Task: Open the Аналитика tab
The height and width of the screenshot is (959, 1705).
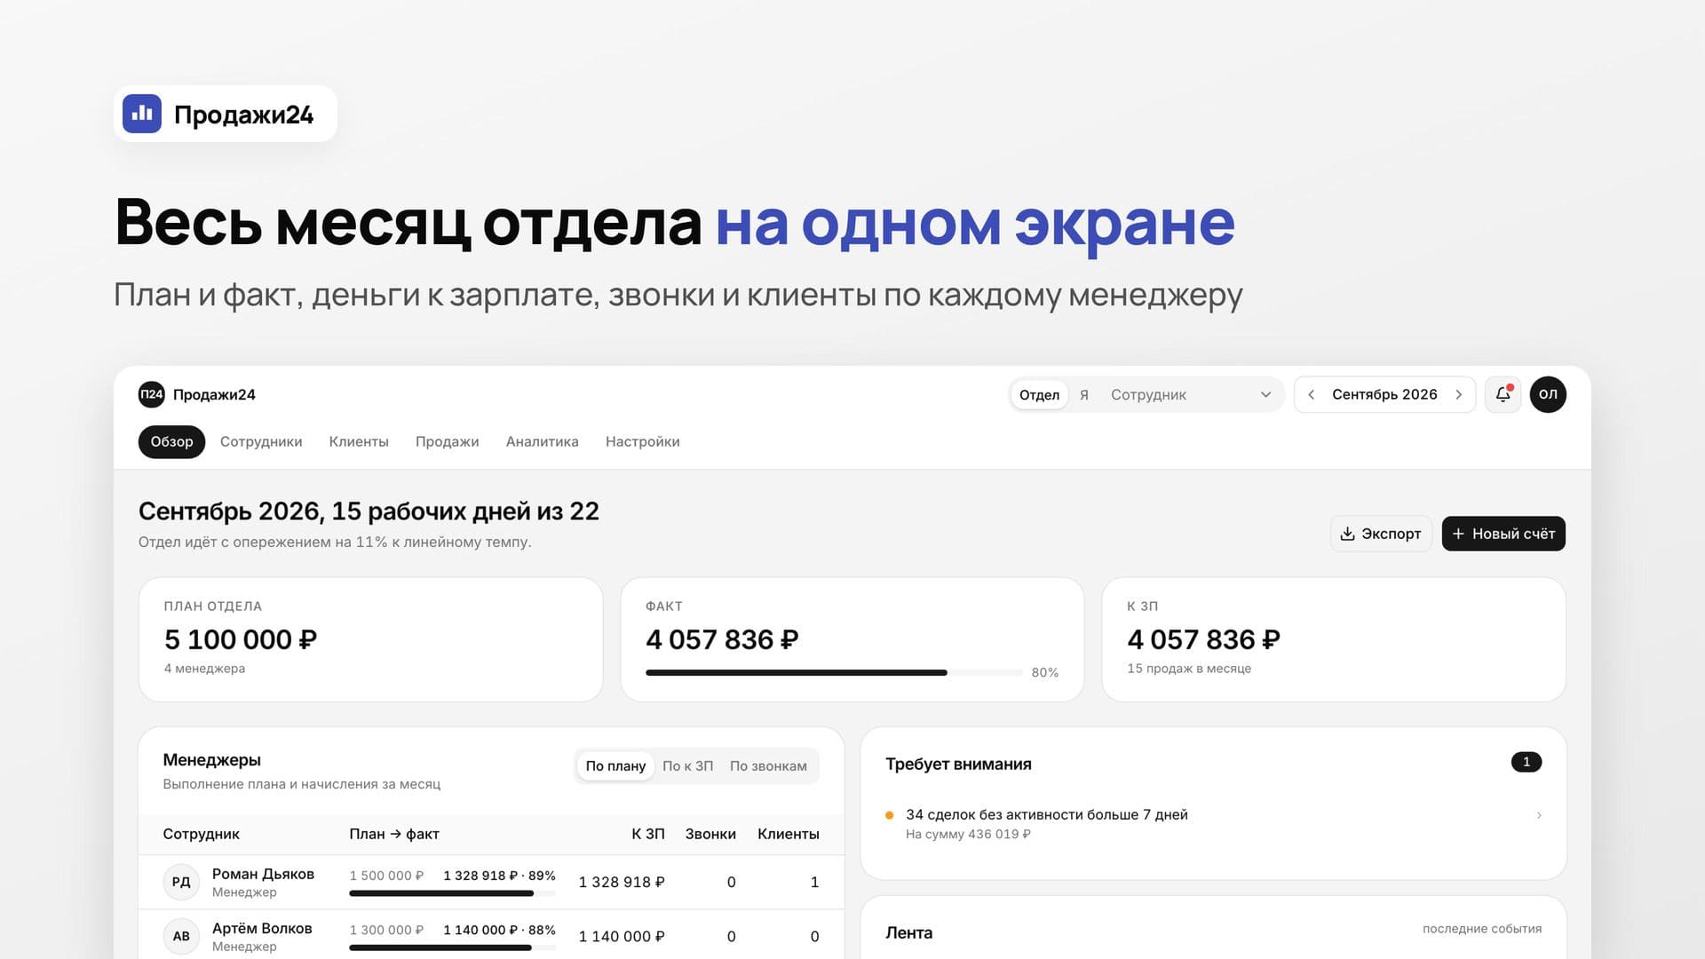Action: pyautogui.click(x=543, y=441)
